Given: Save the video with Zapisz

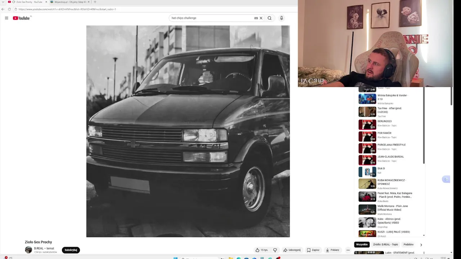Looking at the screenshot, I should [x=313, y=250].
